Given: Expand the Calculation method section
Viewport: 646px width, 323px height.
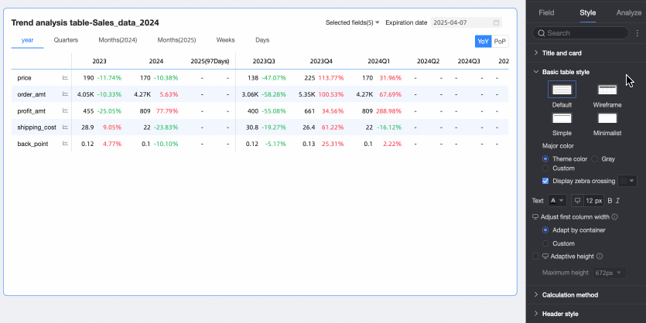Looking at the screenshot, I should [569, 294].
